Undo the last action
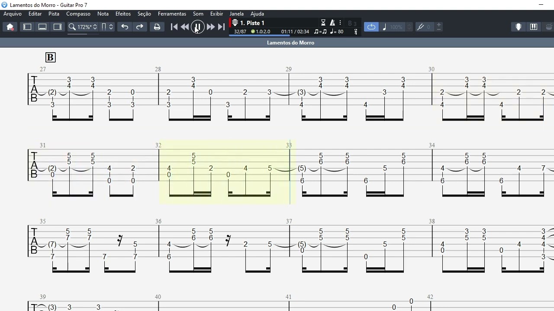 [x=125, y=27]
